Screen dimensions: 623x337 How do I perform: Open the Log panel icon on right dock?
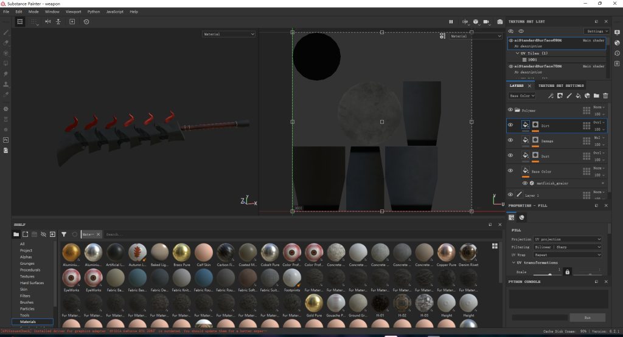(x=617, y=63)
